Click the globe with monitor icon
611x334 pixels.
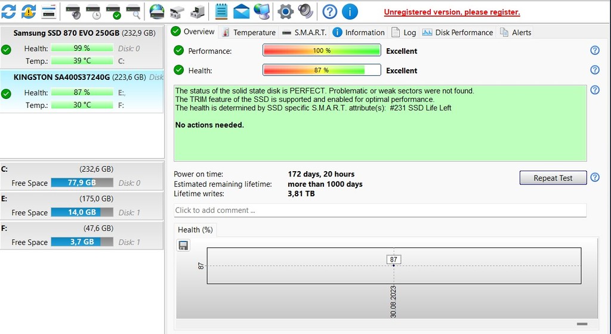click(x=261, y=11)
